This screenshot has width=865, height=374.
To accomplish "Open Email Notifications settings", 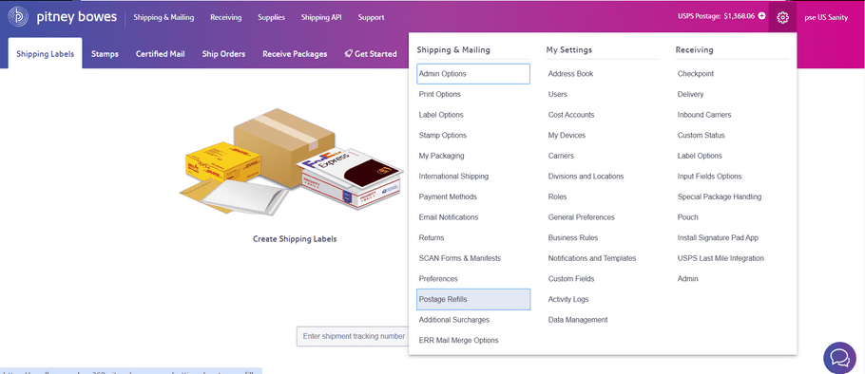I will [449, 217].
